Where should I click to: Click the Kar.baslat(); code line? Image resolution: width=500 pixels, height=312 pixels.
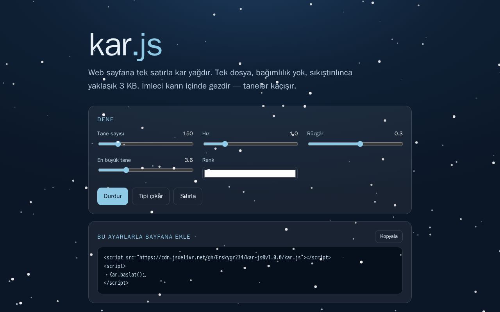[127, 275]
